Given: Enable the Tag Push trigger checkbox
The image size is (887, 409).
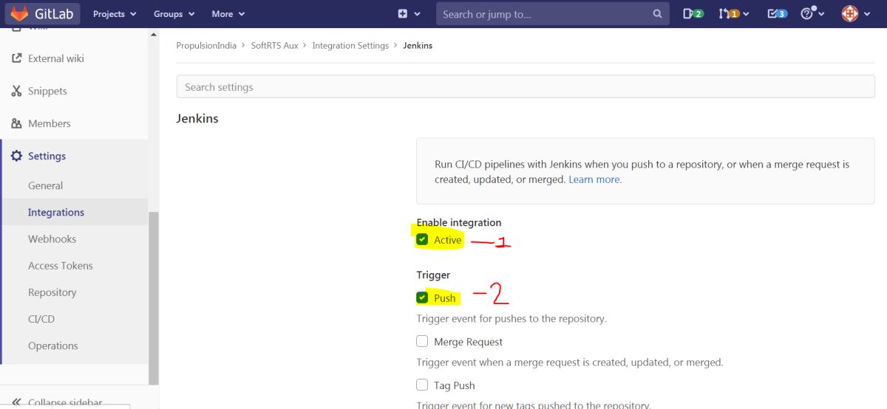Looking at the screenshot, I should point(422,385).
